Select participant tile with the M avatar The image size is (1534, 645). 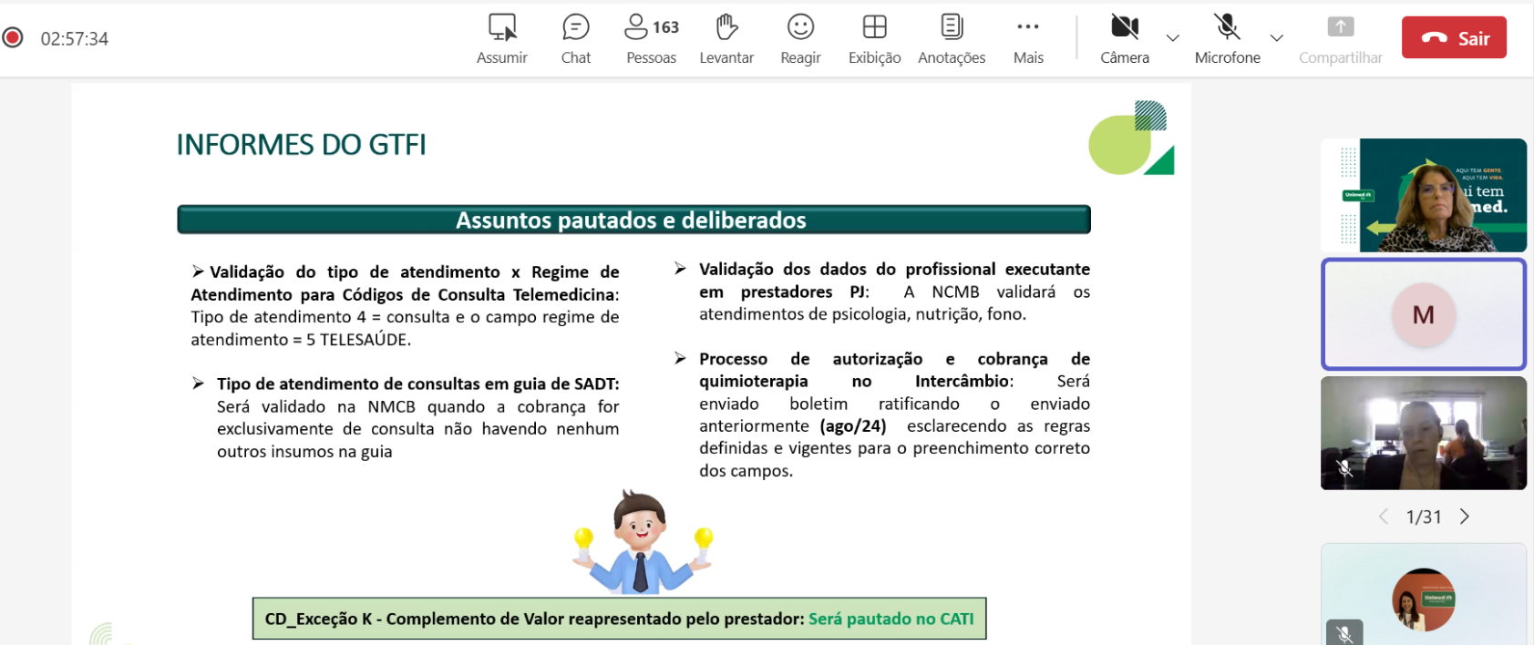pyautogui.click(x=1423, y=314)
